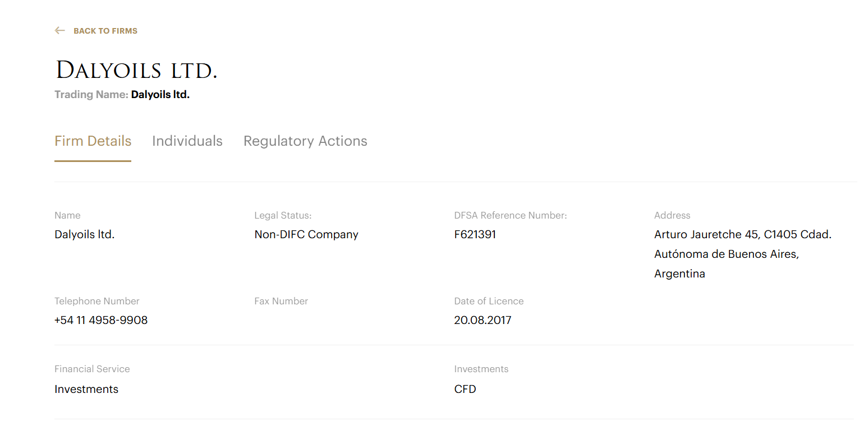Go back via Back to Firms link
Image resolution: width=864 pixels, height=426 pixels.
coord(105,31)
